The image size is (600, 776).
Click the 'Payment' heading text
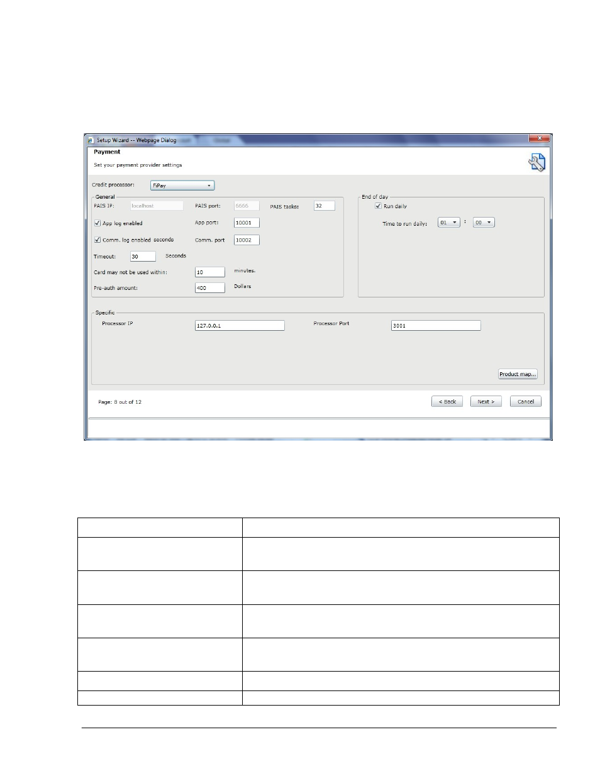(x=107, y=152)
